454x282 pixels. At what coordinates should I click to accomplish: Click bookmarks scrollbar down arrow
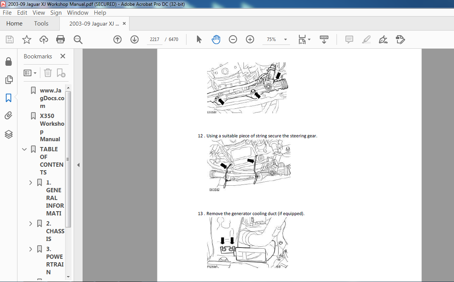click(x=68, y=277)
